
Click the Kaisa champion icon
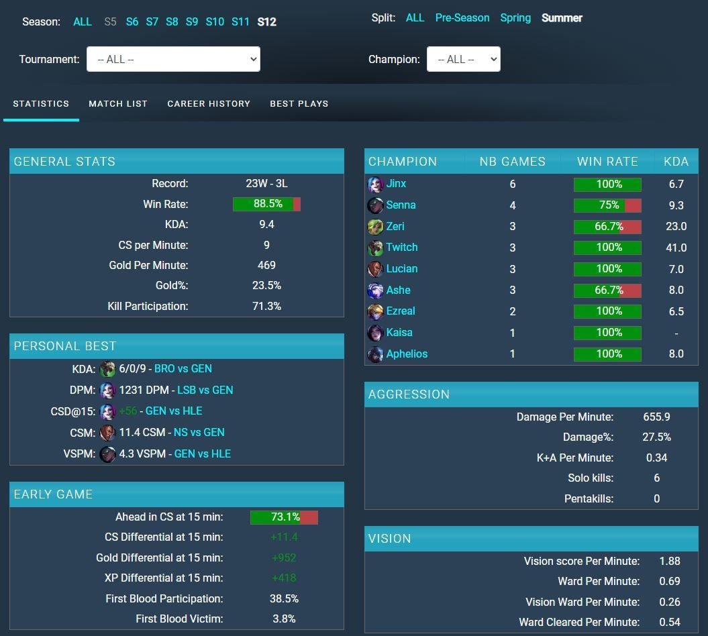pyautogui.click(x=375, y=333)
